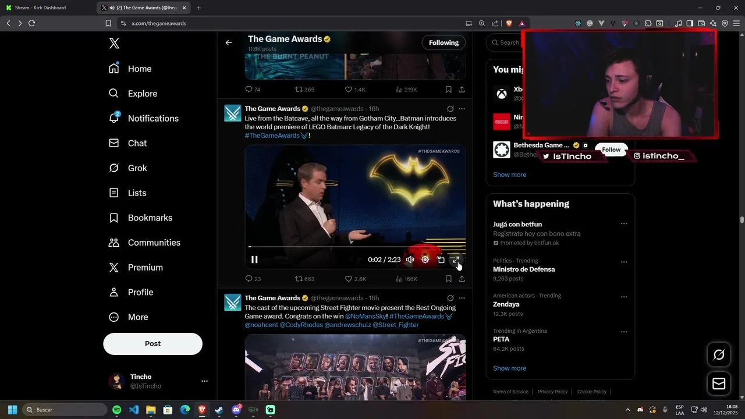Follow Bethesda Game Studios
745x419 pixels.
611,150
